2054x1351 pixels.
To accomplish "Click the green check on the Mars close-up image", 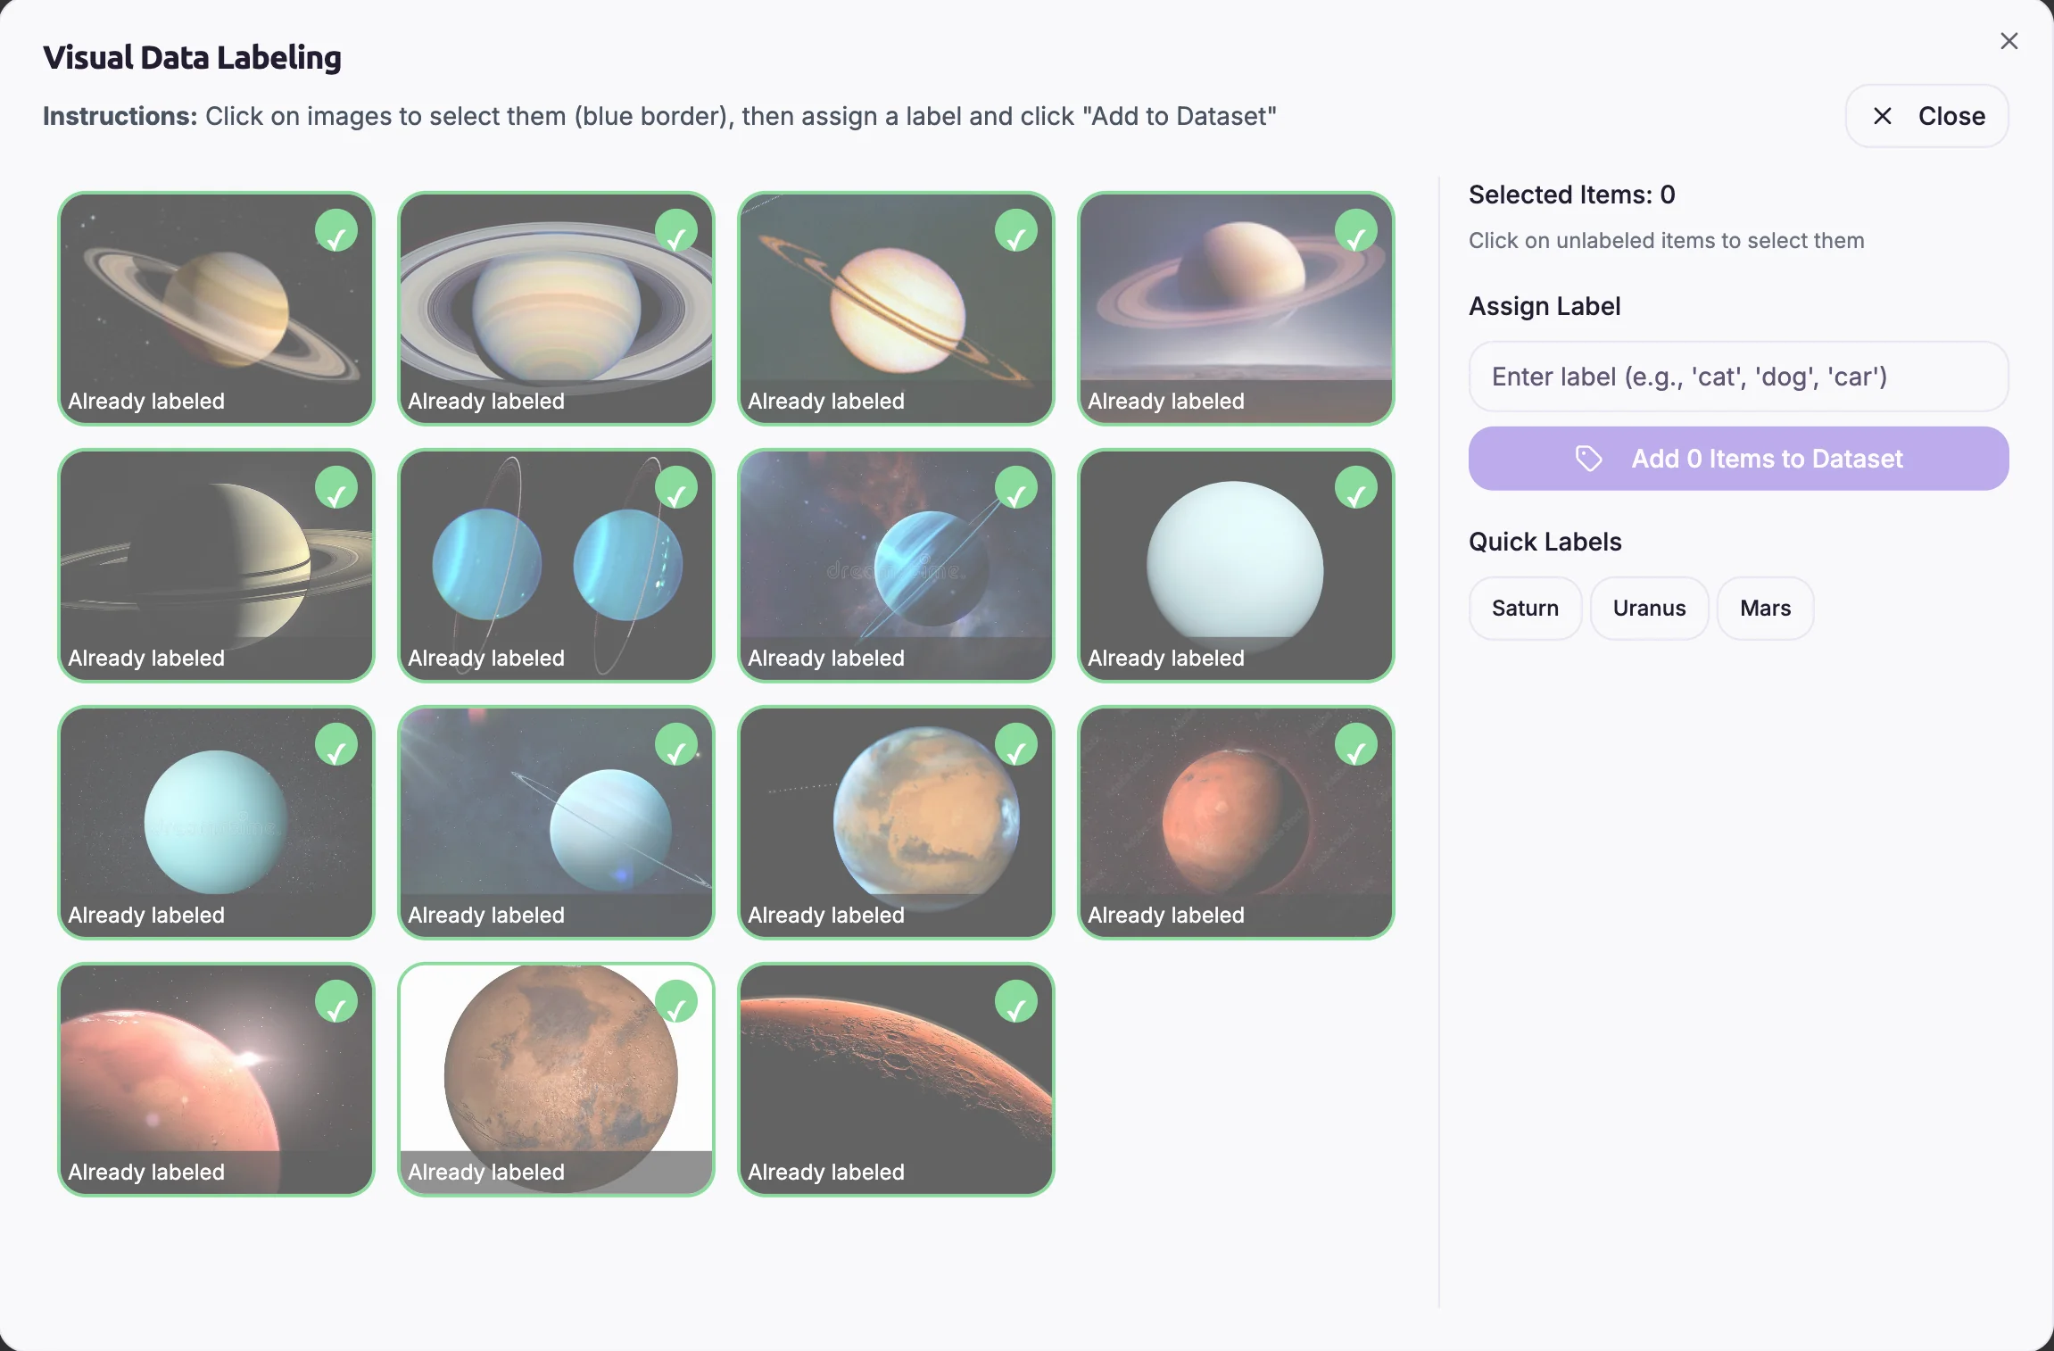I will pos(1356,743).
